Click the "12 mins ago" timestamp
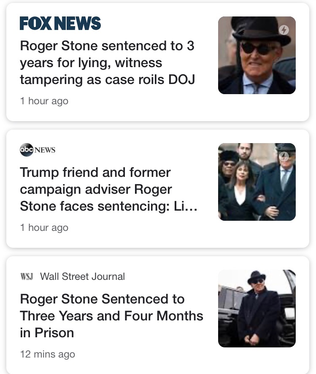The height and width of the screenshot is (374, 316). pos(47,354)
